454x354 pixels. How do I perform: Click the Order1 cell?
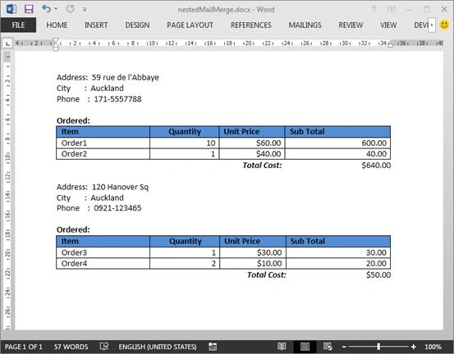pos(103,143)
